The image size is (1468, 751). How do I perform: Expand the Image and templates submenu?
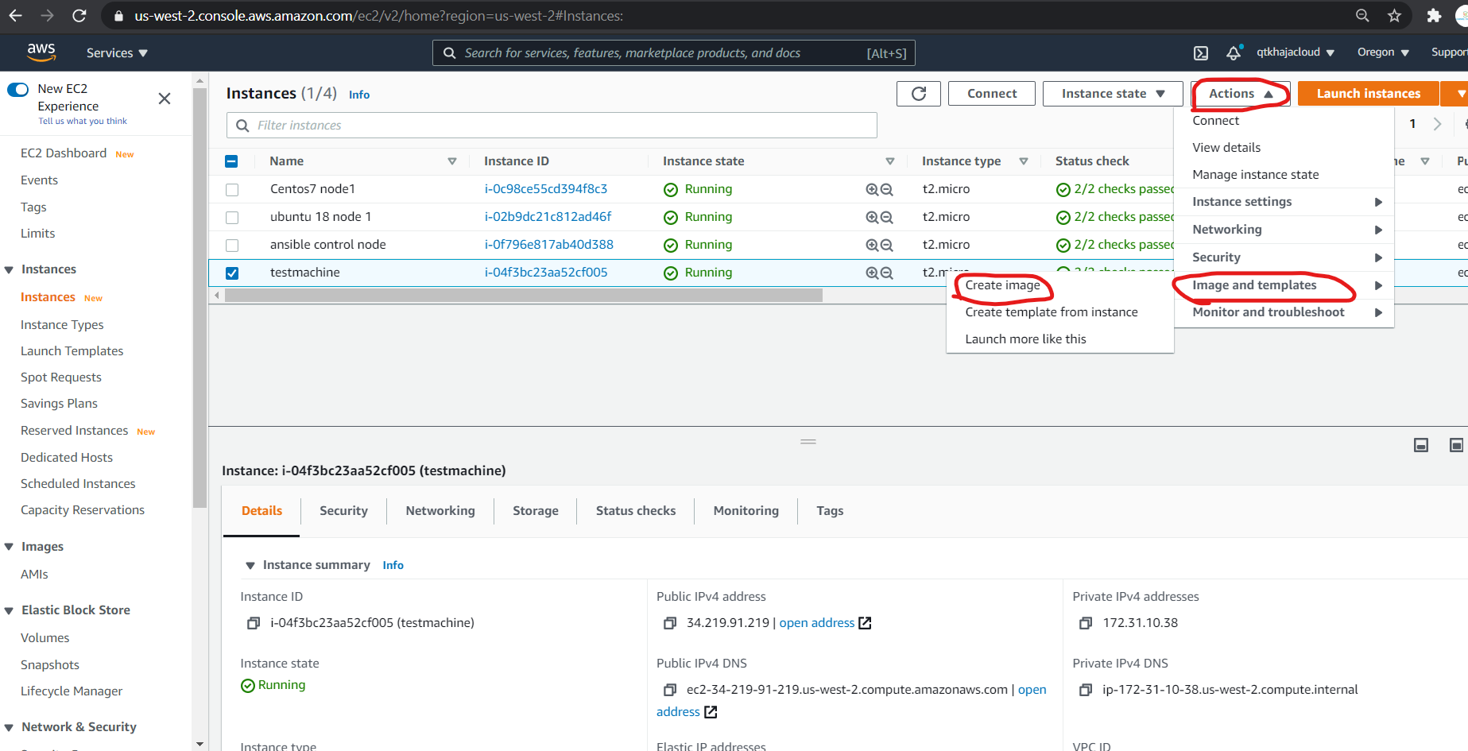(x=1254, y=285)
